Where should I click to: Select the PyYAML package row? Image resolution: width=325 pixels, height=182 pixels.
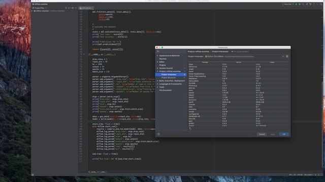point(238,83)
